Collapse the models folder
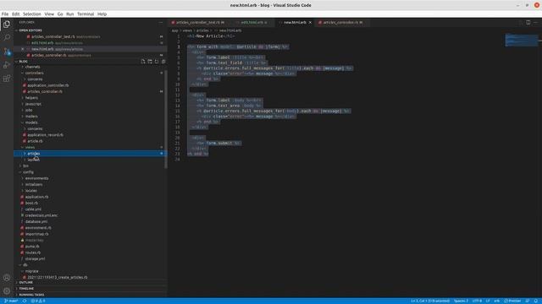 (x=31, y=122)
